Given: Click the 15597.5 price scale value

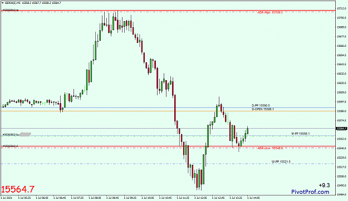Looking at the screenshot, I should point(341,101).
